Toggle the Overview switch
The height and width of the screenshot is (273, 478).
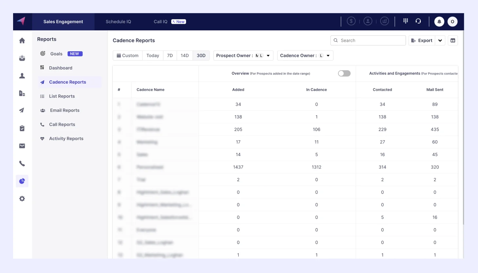[344, 73]
